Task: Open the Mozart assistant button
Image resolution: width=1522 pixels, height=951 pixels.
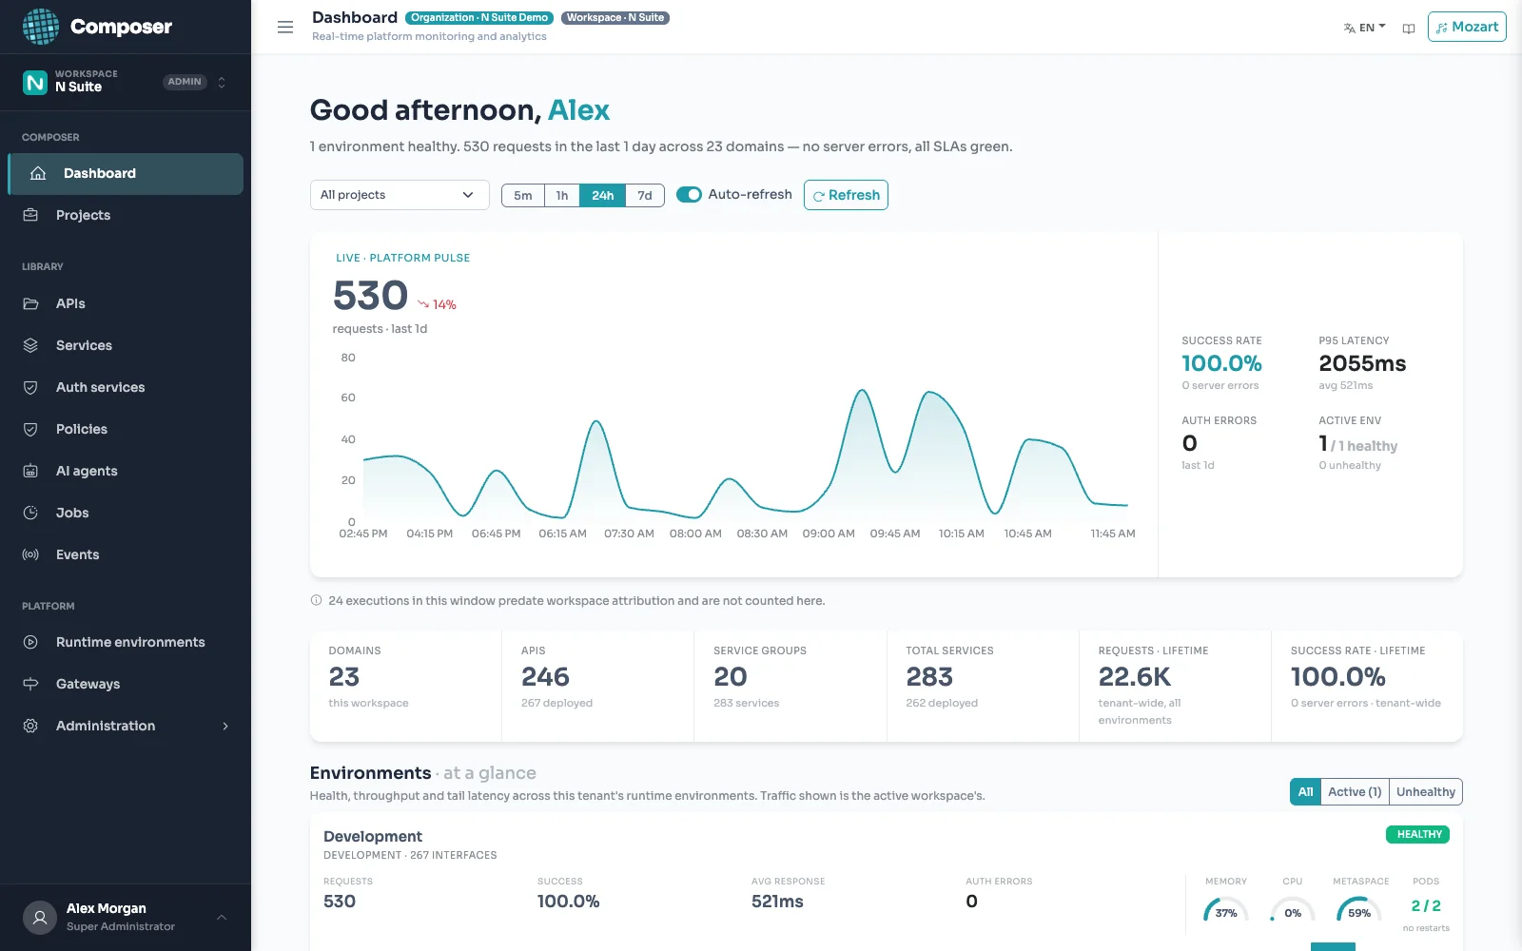Action: (1467, 27)
